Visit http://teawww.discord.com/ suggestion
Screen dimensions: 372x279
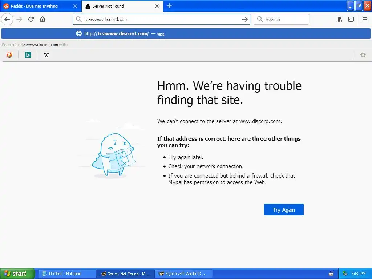point(186,33)
